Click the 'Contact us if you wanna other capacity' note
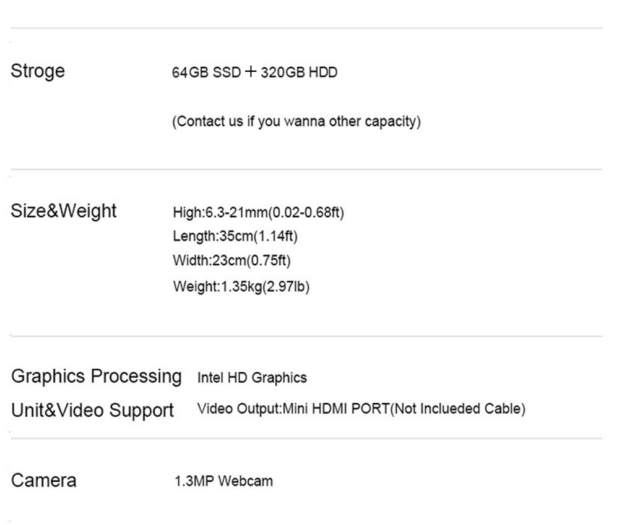The width and height of the screenshot is (619, 525). click(x=297, y=121)
